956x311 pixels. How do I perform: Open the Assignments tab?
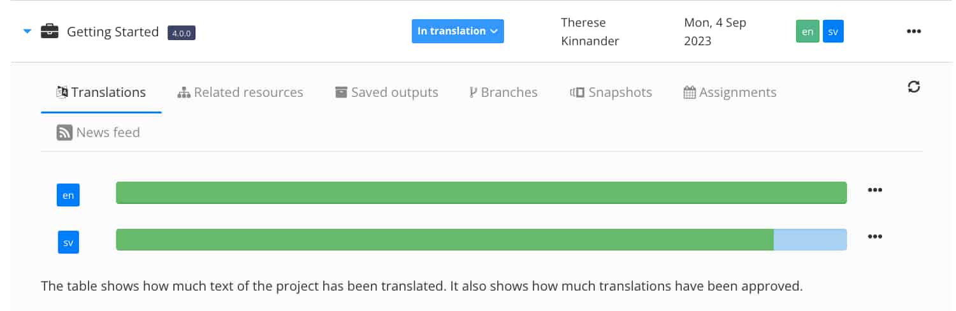[730, 92]
